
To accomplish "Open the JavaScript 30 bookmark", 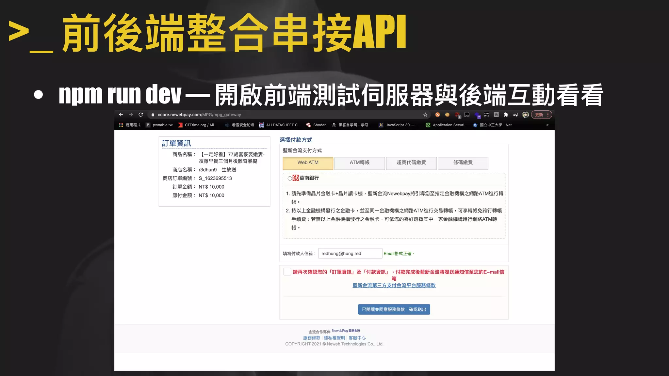I will click(x=398, y=125).
